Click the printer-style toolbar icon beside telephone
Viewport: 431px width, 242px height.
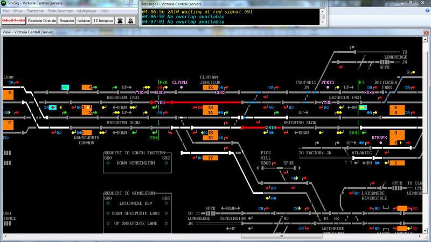(x=131, y=20)
